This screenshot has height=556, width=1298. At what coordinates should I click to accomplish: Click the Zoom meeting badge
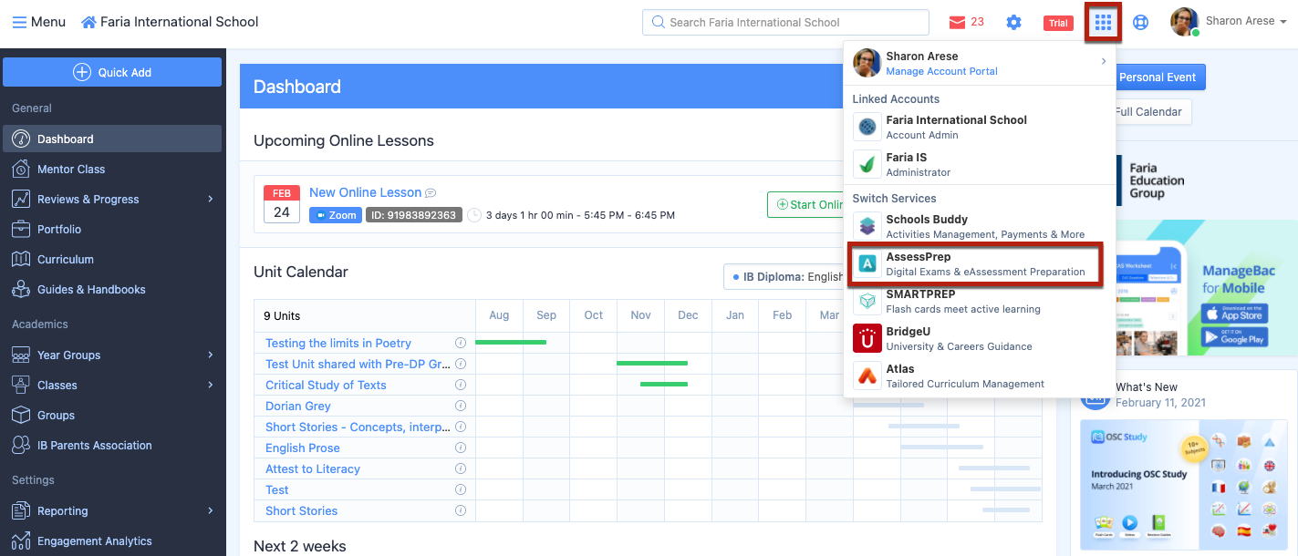tap(336, 215)
